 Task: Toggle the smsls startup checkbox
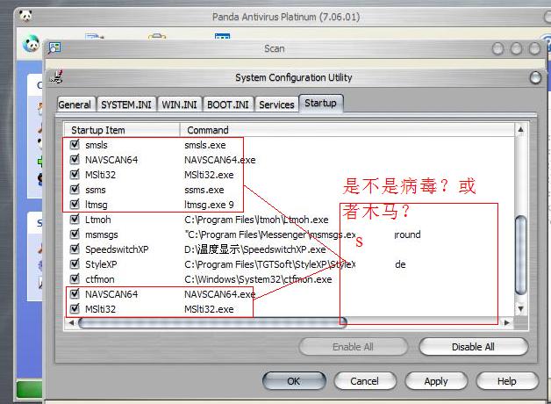click(x=75, y=144)
